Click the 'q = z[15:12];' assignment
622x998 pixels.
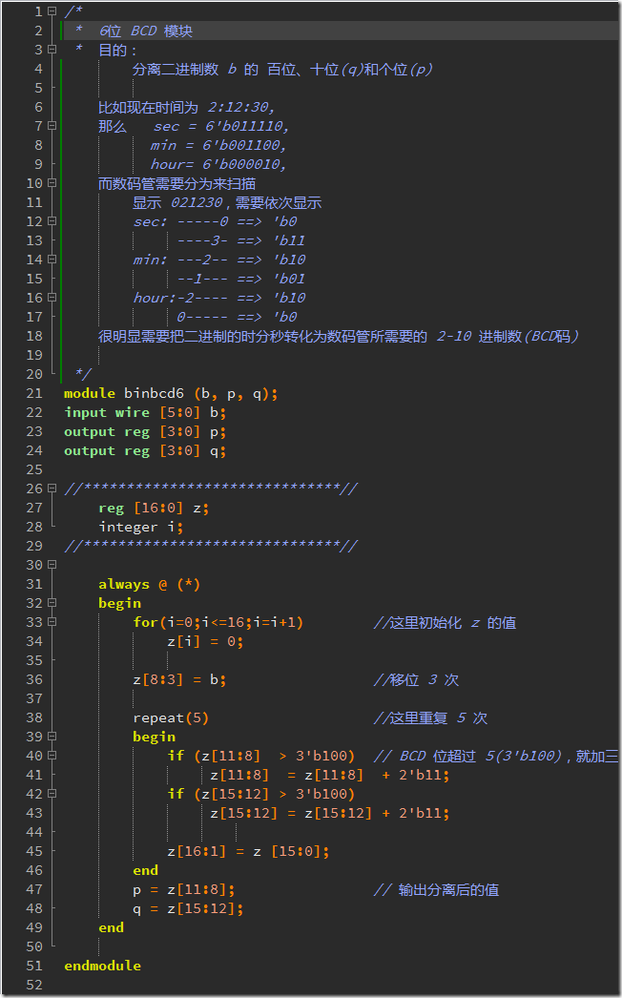coord(189,909)
